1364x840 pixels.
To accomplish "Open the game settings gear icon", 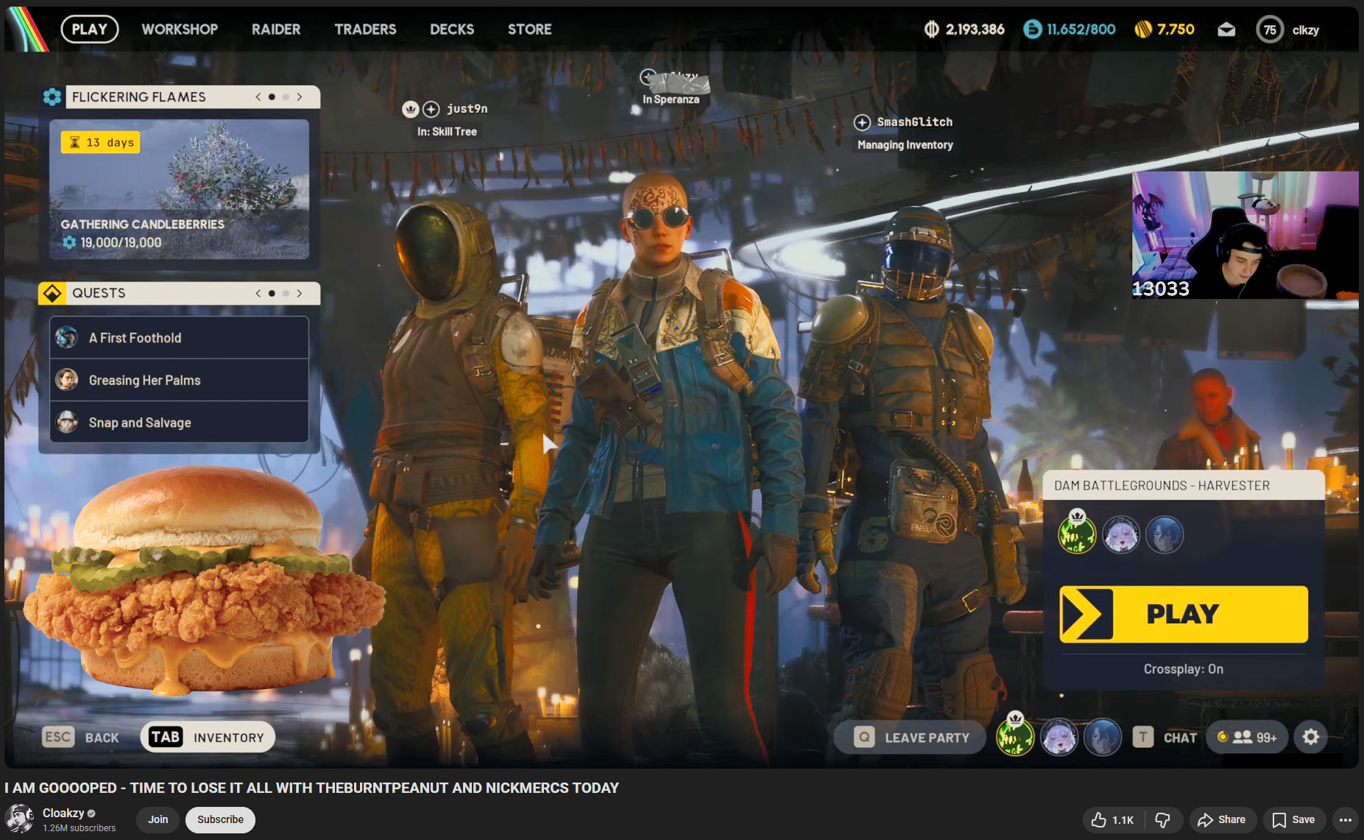I will (1311, 737).
